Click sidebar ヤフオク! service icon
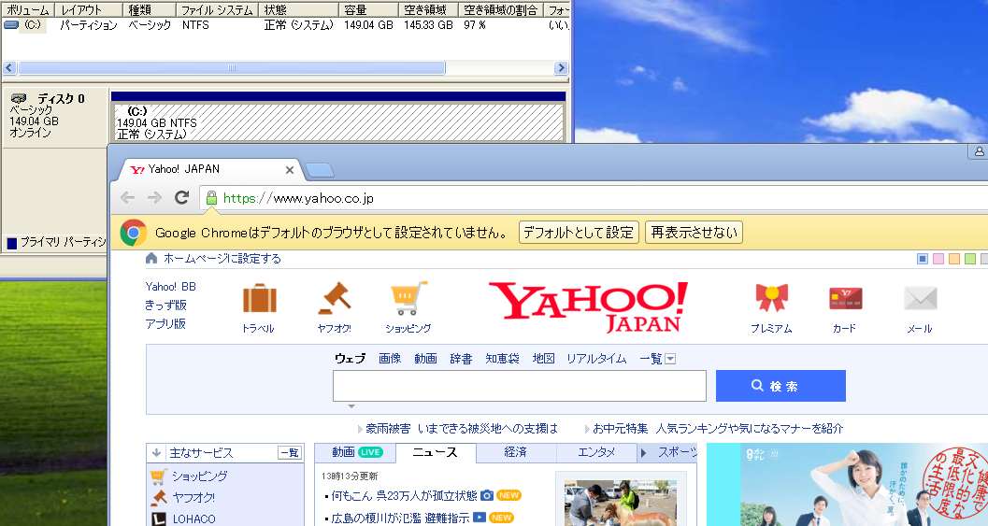This screenshot has height=526, width=988. pyautogui.click(x=158, y=498)
